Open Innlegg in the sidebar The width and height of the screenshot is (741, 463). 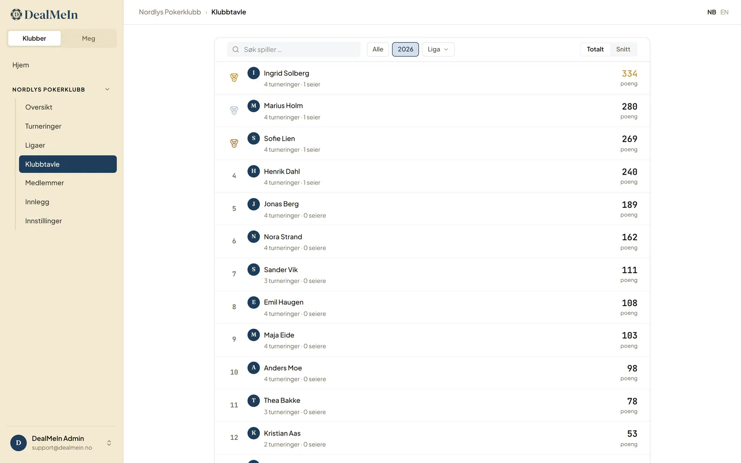[x=68, y=202]
